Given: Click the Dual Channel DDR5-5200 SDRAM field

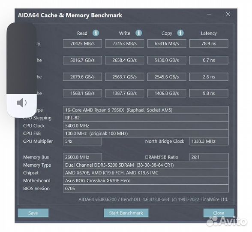Looking at the screenshot, I should [146, 165].
